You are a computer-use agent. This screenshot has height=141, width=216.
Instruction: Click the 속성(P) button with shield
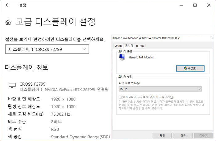pos(190,68)
